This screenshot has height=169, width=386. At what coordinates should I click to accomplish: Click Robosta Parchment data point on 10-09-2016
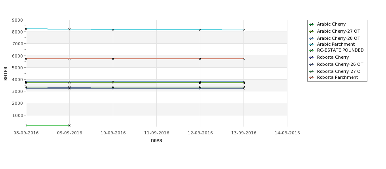[113, 59]
